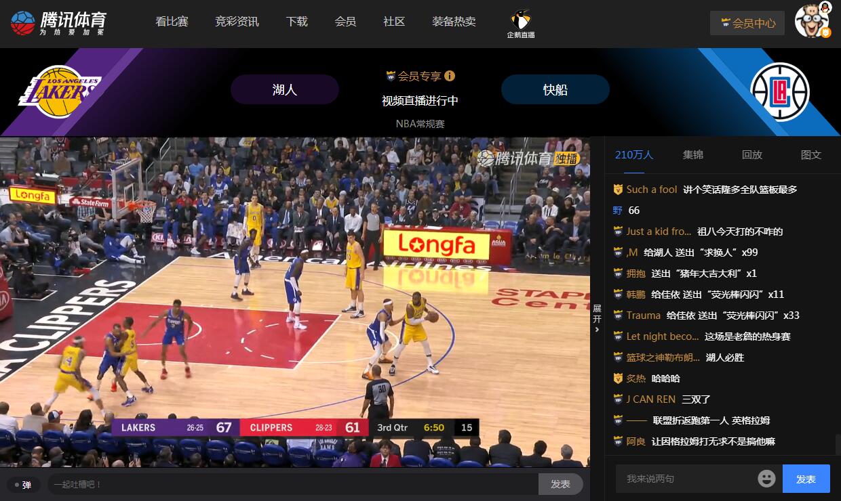The image size is (841, 501).
Task: Click the info icon beside 会员专享
Action: 450,76
